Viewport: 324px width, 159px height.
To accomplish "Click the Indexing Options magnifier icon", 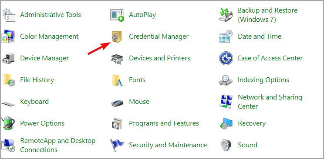I will [x=226, y=80].
